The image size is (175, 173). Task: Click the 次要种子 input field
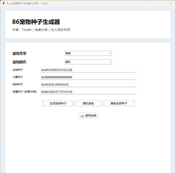[x=88, y=77]
